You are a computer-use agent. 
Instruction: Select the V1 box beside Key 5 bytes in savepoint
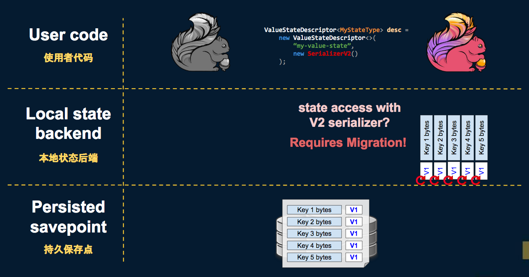point(353,257)
